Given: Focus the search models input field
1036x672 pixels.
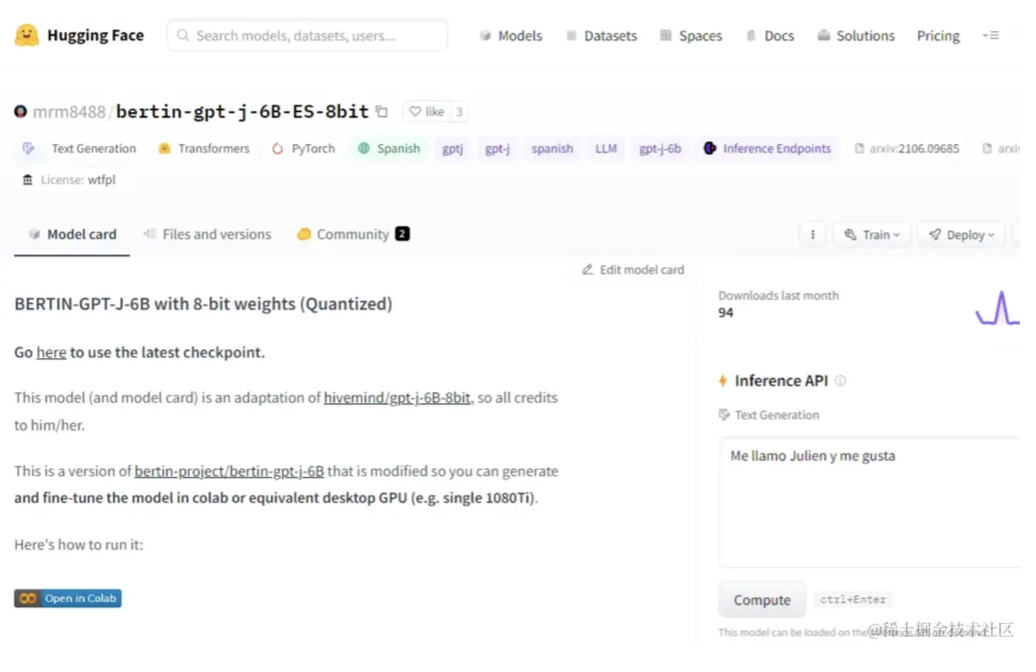Looking at the screenshot, I should tap(308, 35).
